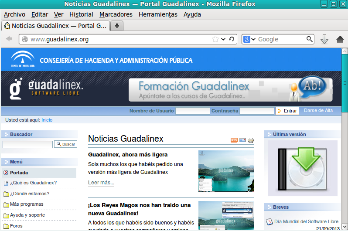Focus the Nombre de Usuario field
348x231 pixels.
pos(193,111)
